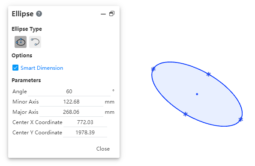
Task: Edit the Major Axis value field
Action: coord(71,112)
